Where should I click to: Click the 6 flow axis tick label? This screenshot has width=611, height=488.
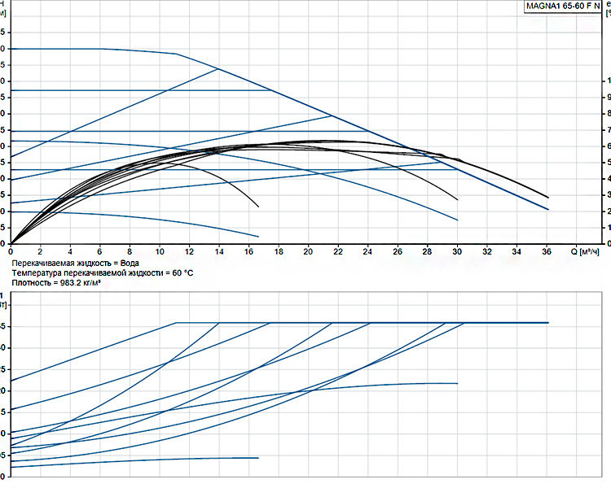99,252
